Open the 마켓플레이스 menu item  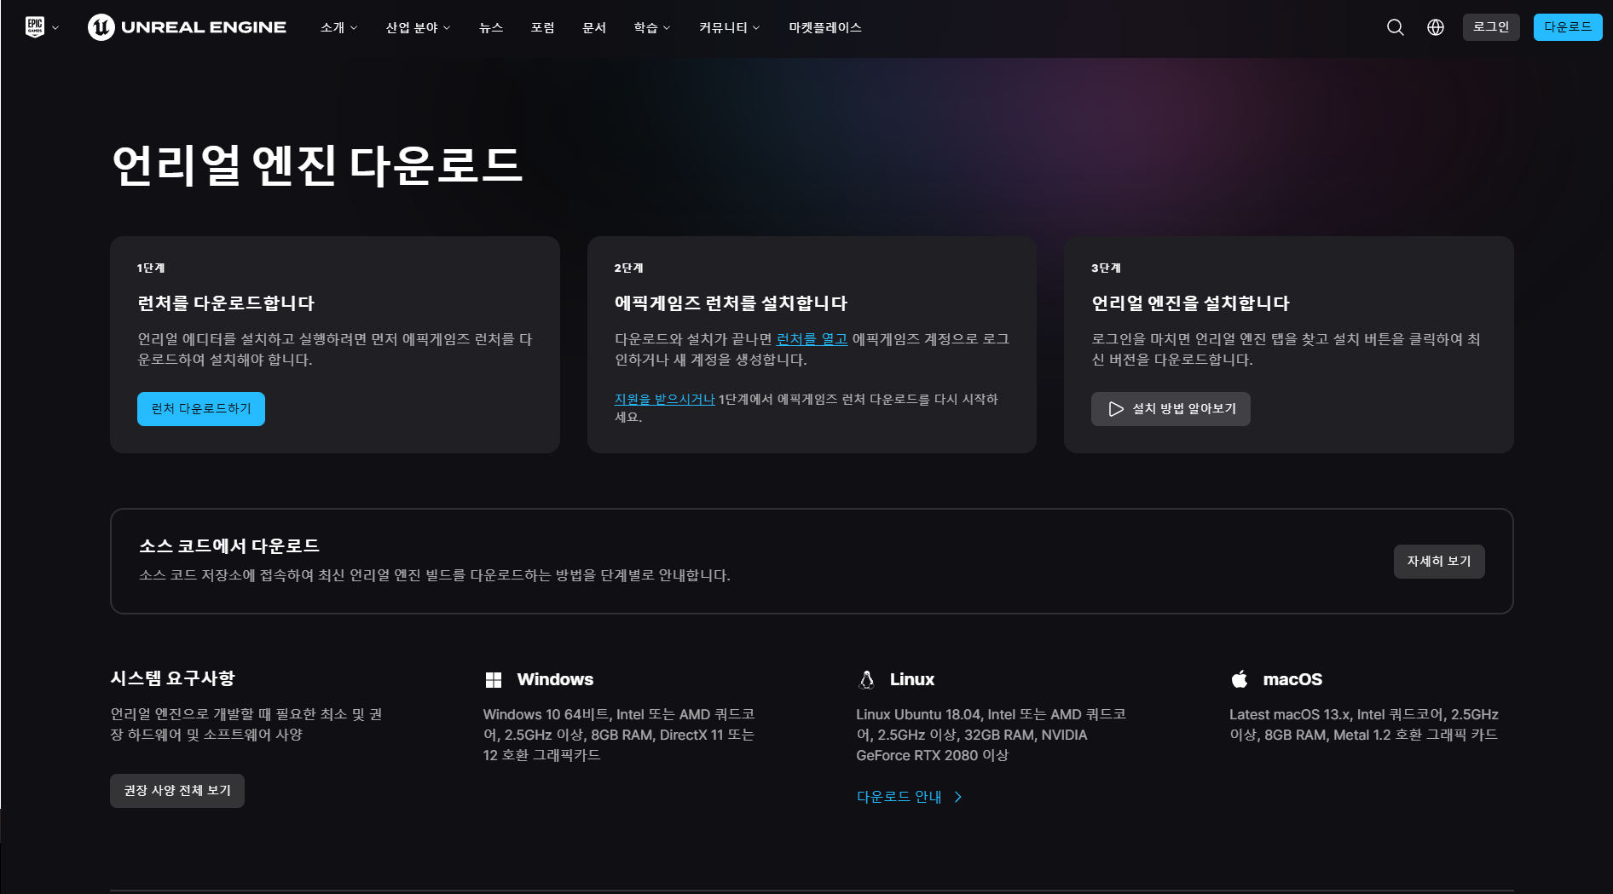coord(825,27)
